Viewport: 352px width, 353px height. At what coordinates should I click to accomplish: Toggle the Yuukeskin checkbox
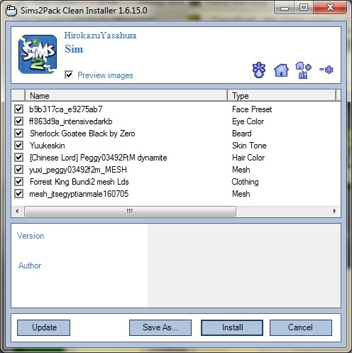tap(18, 146)
